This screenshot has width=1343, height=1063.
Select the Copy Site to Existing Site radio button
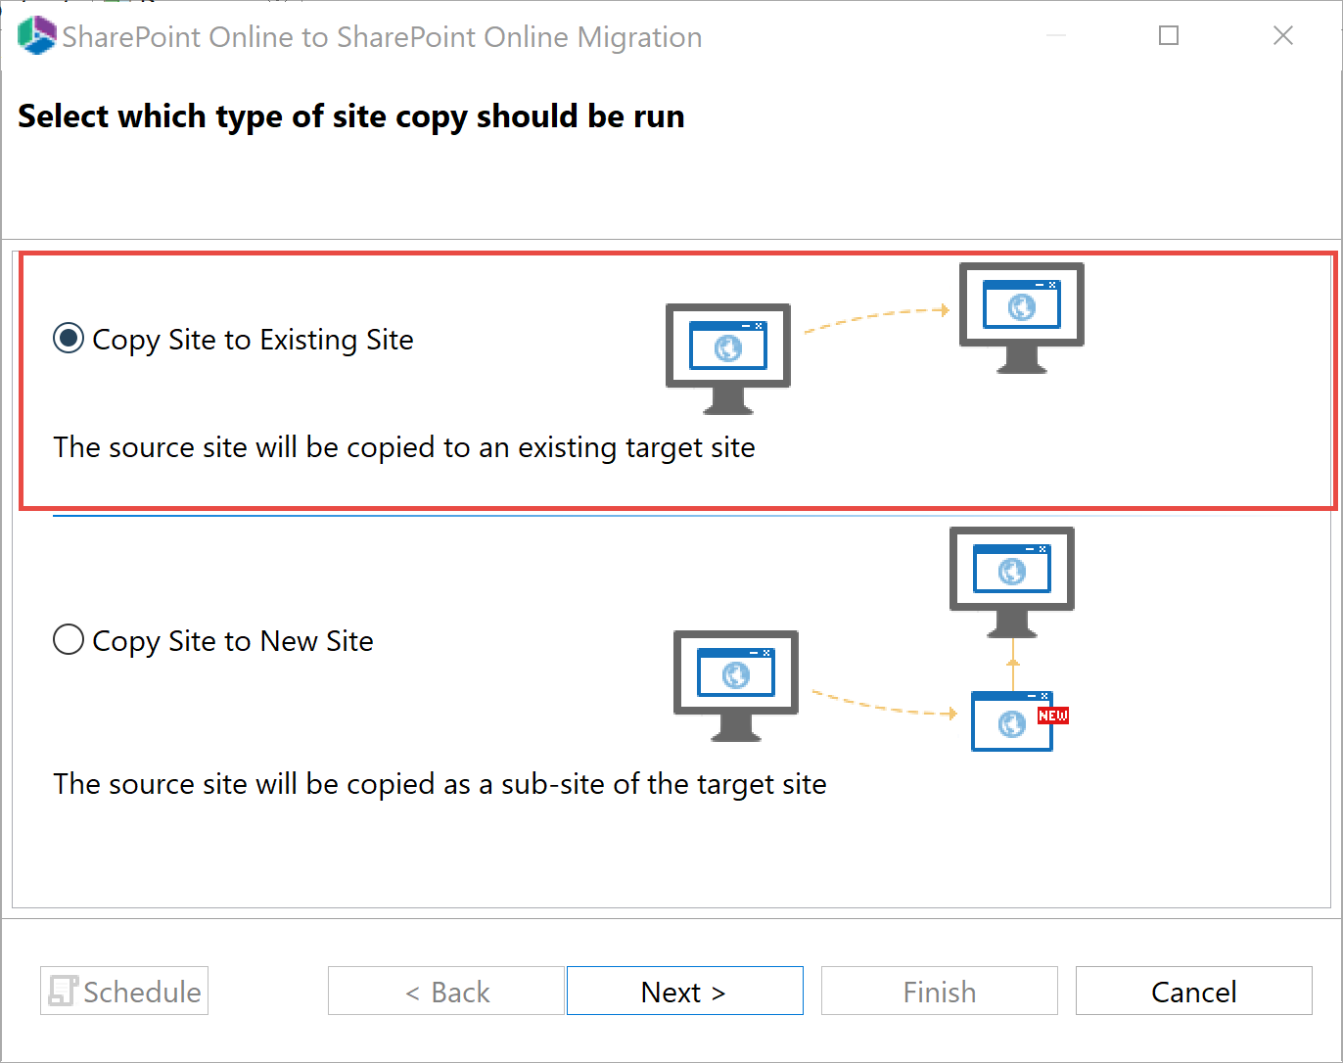[68, 339]
